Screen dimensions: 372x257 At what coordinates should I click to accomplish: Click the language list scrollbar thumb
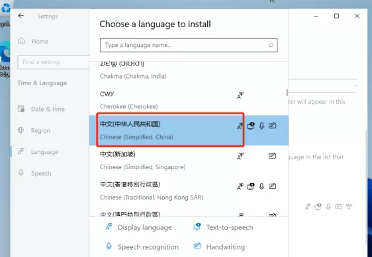(287, 92)
